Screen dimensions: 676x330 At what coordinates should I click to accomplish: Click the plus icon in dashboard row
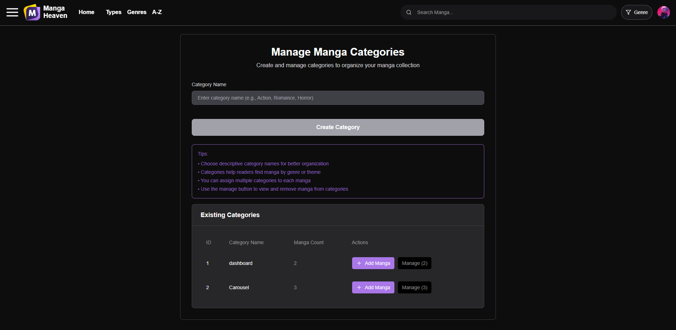[359, 263]
